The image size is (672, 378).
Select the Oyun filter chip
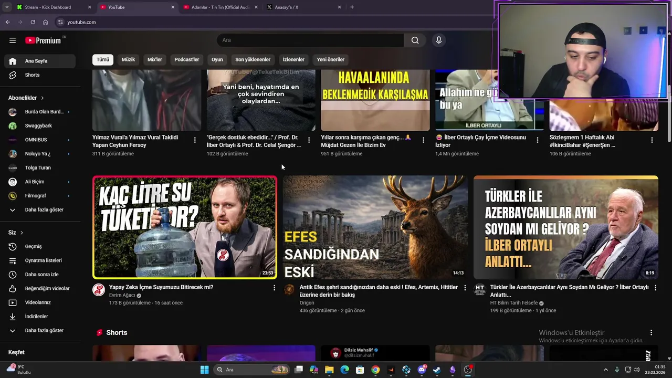coord(217,60)
